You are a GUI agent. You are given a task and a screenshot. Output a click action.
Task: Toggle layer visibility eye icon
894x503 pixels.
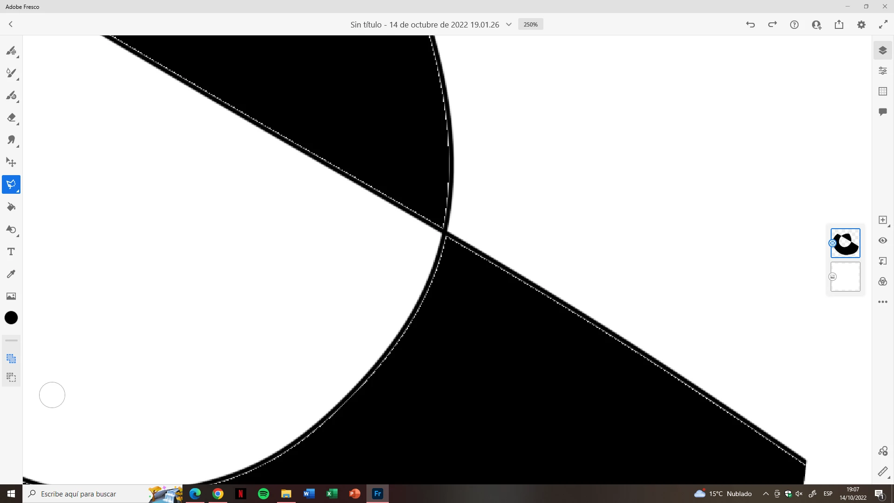(882, 240)
